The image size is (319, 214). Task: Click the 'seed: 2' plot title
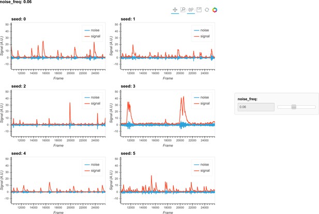tap(19, 86)
